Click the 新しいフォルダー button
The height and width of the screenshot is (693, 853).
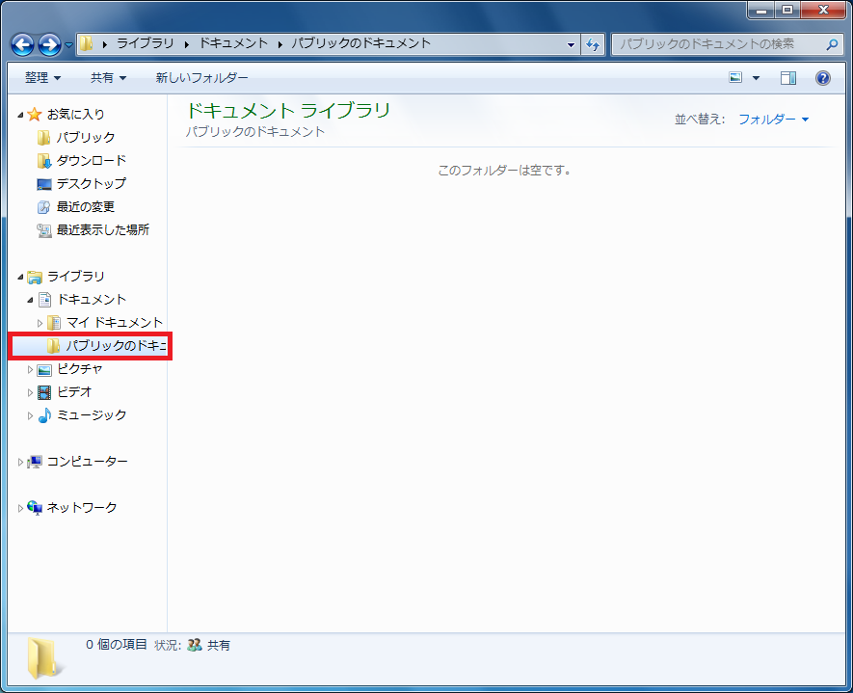coord(201,78)
